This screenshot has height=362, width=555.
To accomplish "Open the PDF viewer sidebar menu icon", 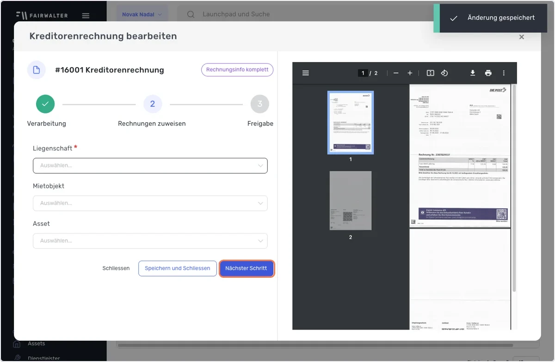I will 305,73.
